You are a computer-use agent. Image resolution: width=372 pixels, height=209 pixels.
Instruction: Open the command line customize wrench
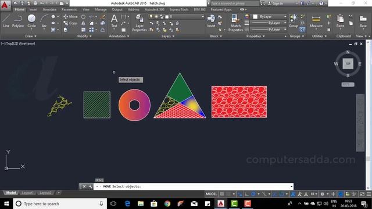[91, 186]
